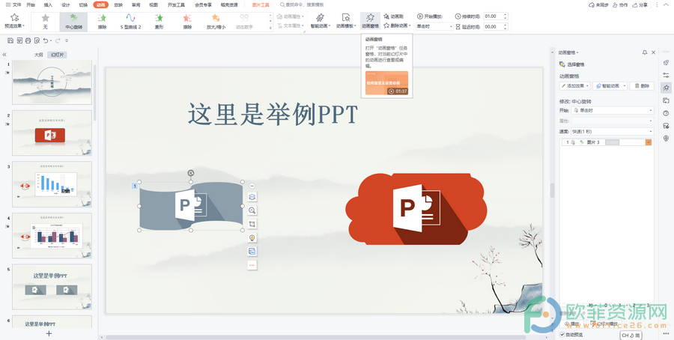Viewport: 674px width, 340px height.
Task: Click the 延迟时间 00.00 field
Action: pos(493,27)
